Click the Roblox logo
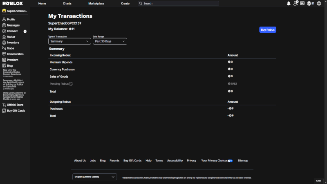The height and width of the screenshot is (184, 327). click(12, 3)
